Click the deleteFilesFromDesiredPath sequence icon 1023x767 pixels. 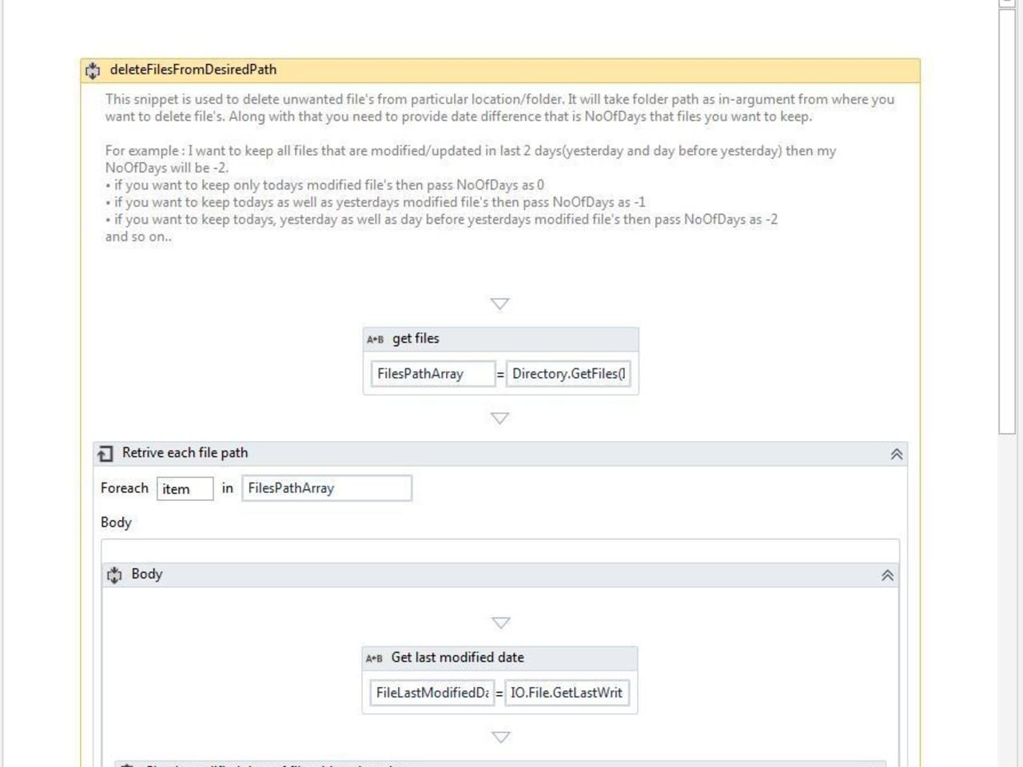point(93,70)
